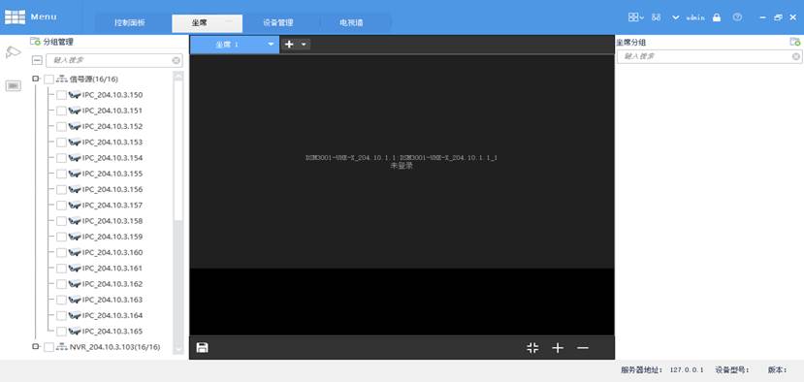Open the 坐席 1 dropdown arrow
The height and width of the screenshot is (382, 804).
coord(271,45)
